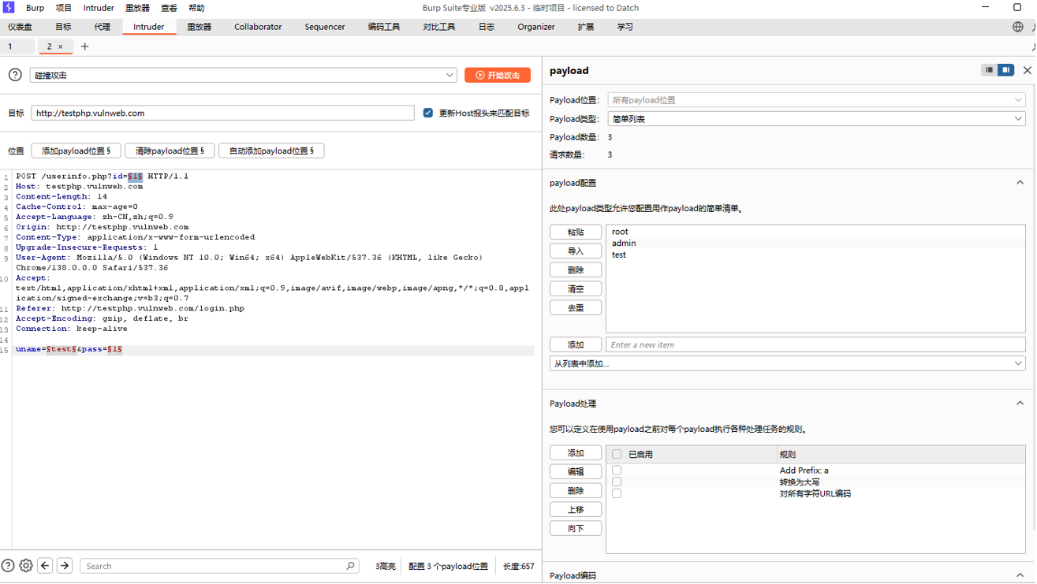Viewport: 1037px width, 584px height.
Task: Switch payload panel to list layout icon
Action: 989,70
